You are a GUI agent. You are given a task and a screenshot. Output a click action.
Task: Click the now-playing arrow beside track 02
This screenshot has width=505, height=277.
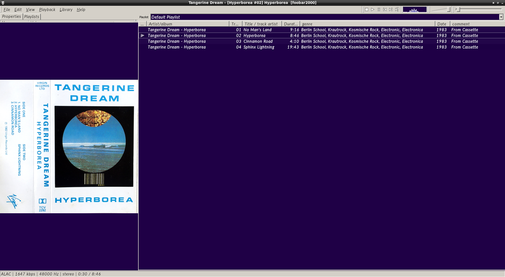[143, 35]
